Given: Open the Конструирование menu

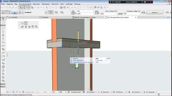Looking at the screenshot, I should [x=25, y=4].
